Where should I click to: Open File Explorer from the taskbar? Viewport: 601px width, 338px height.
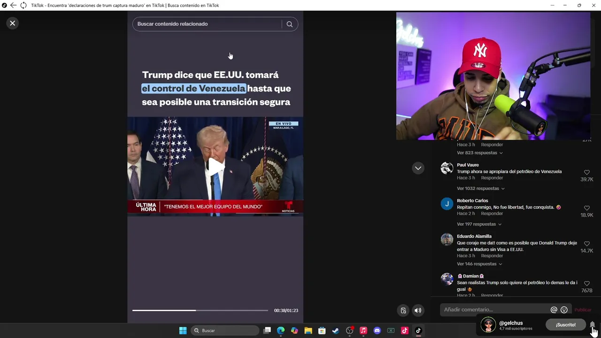pyautogui.click(x=308, y=330)
